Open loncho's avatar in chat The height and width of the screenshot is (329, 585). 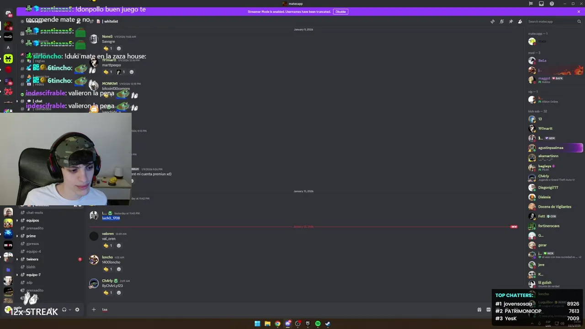[94, 260]
